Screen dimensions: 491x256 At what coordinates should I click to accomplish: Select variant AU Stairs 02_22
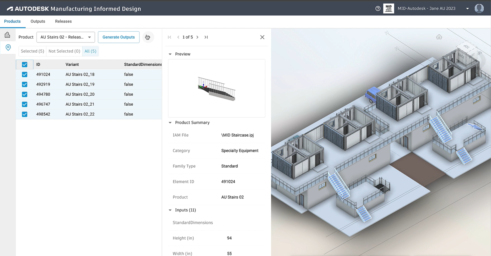[80, 114]
